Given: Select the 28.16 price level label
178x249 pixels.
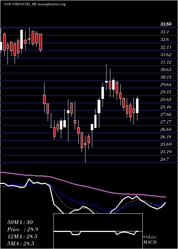Looking at the screenshot, I should click(166, 107).
